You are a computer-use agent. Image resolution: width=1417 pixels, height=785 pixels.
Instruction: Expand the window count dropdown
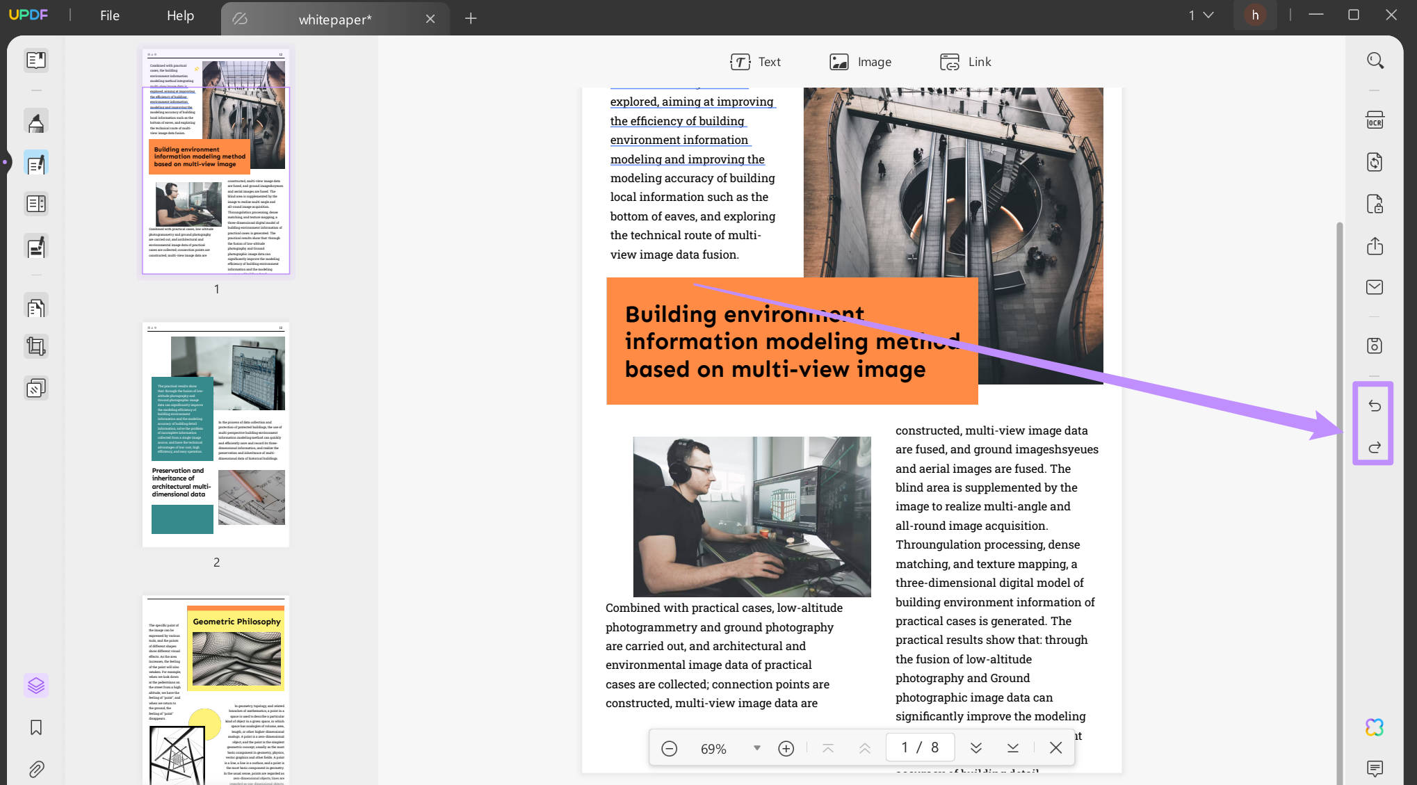coord(1201,15)
